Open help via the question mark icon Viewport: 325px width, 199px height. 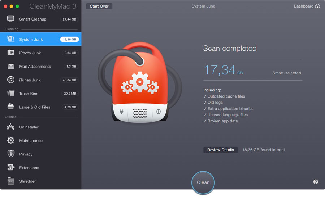[x=316, y=182]
